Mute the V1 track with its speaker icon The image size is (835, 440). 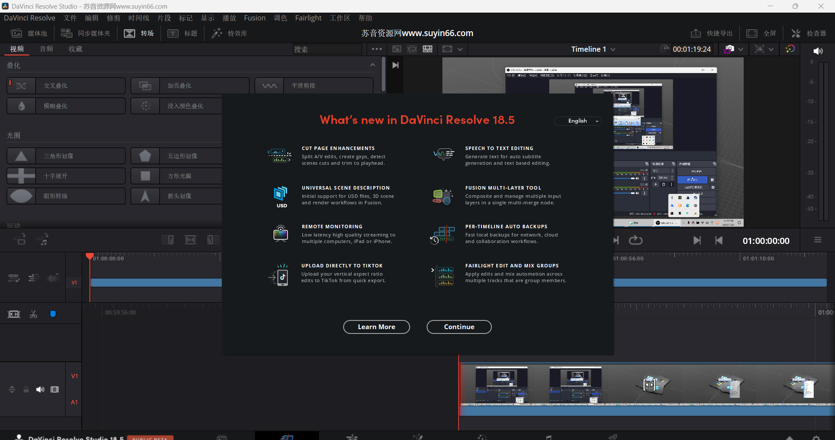40,390
